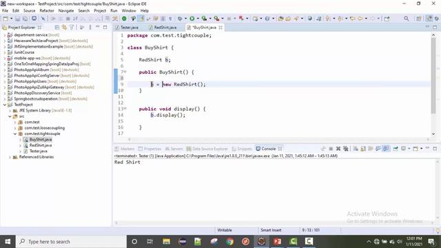This screenshot has width=441, height=248.
Task: Click the Back navigation arrow icon
Action: click(x=360, y=19)
